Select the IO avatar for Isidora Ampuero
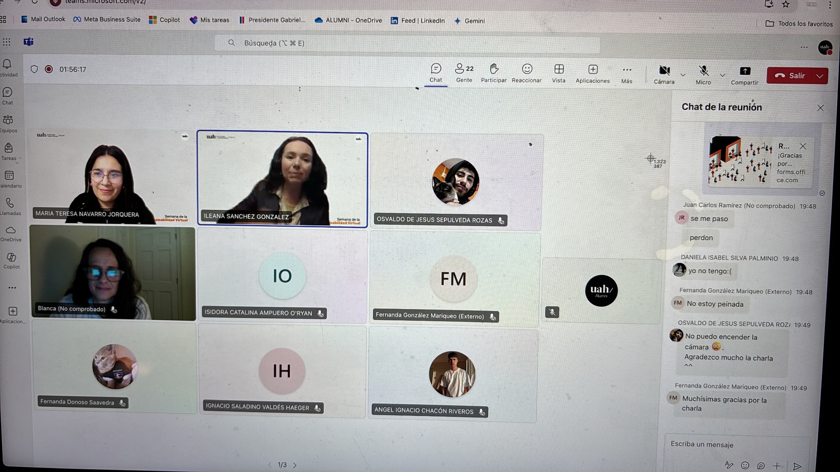The image size is (840, 472). point(283,276)
